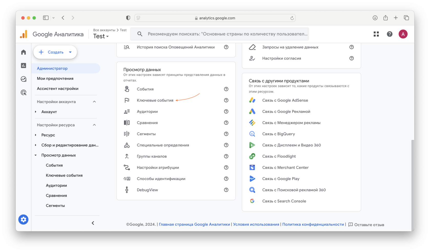Open the Google apps grid icon
Screen dimensions: 430x252
tap(376, 34)
